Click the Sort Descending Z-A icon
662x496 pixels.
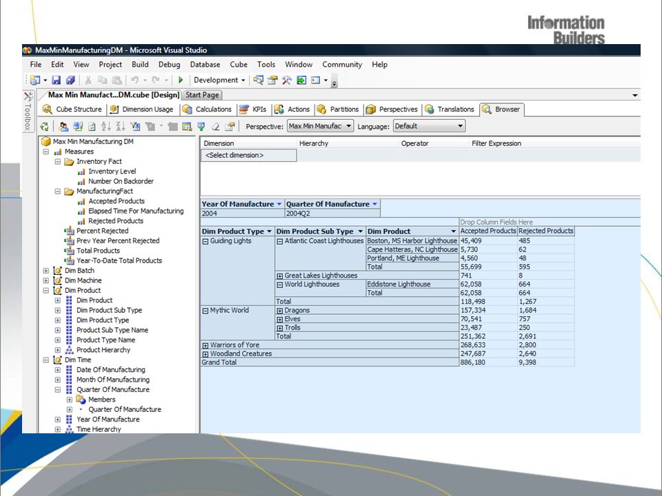pyautogui.click(x=120, y=126)
